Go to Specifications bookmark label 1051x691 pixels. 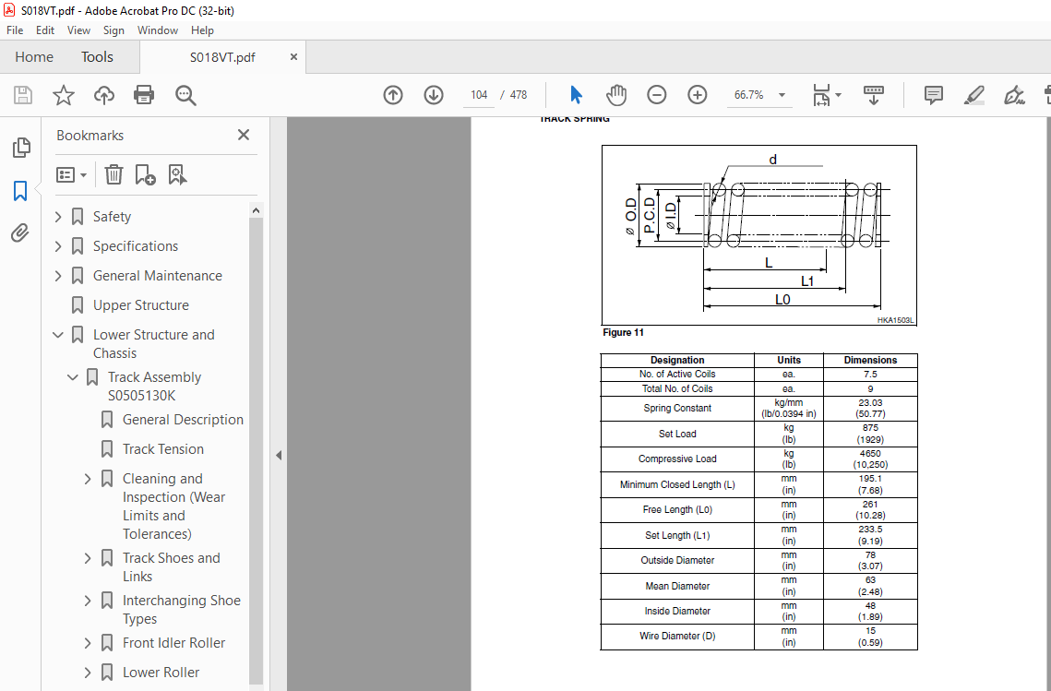tap(136, 246)
